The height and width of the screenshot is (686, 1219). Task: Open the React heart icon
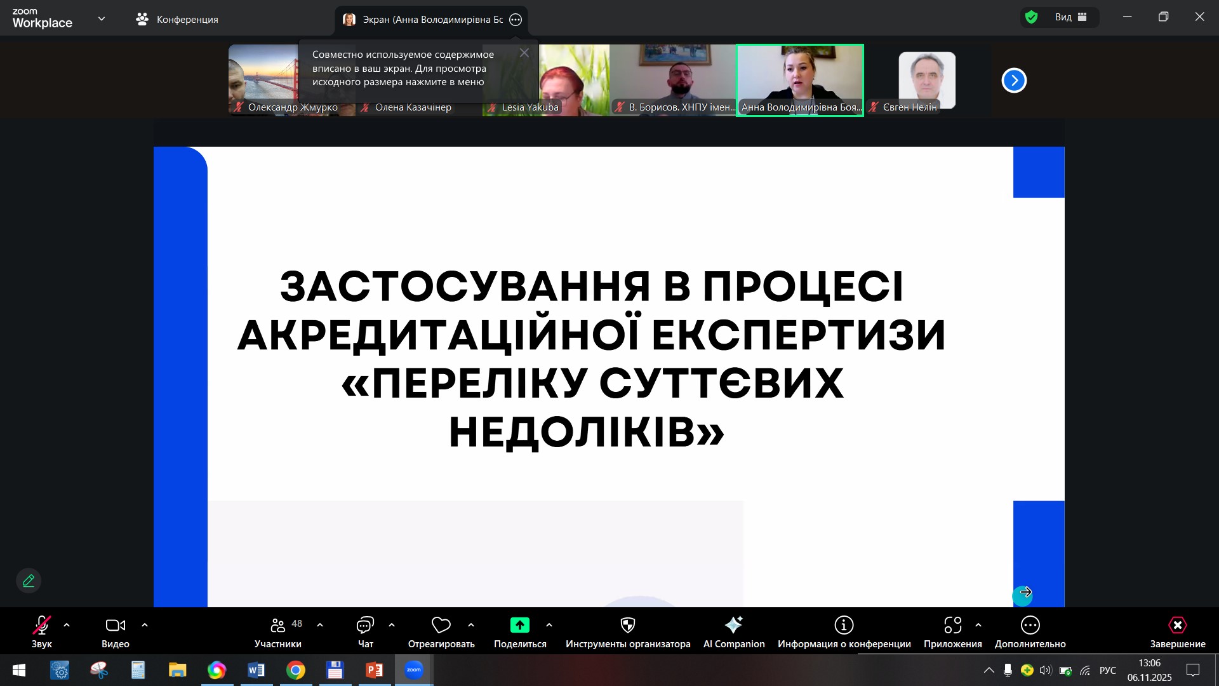point(441,626)
